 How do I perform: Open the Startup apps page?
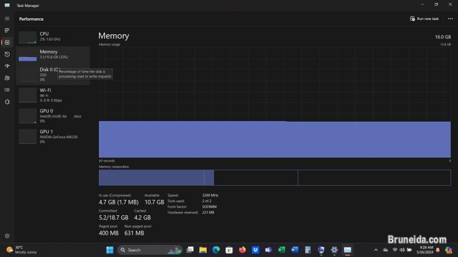point(7,66)
